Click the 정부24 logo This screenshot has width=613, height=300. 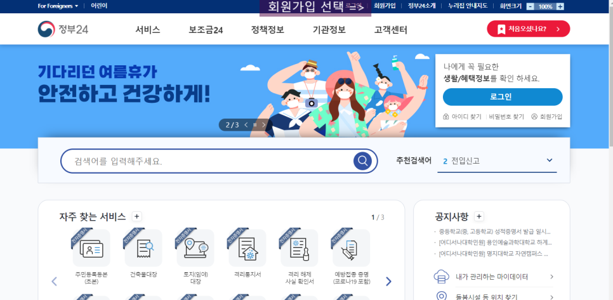click(x=63, y=29)
